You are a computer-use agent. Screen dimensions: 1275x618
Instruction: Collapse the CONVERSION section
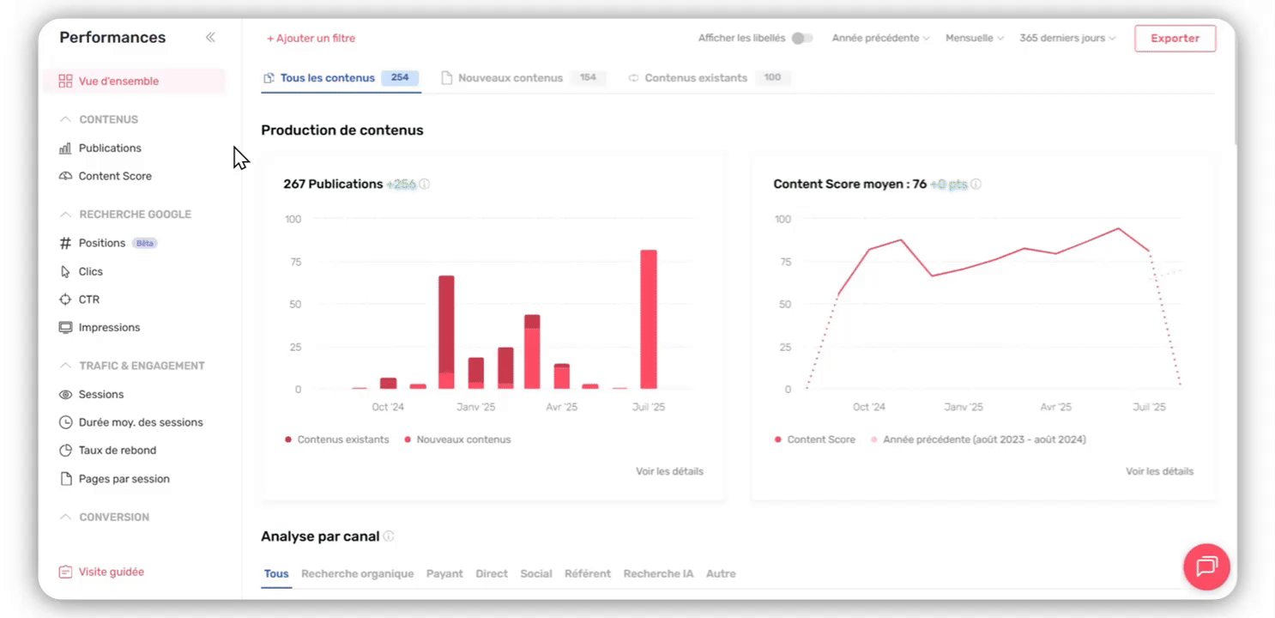point(65,518)
